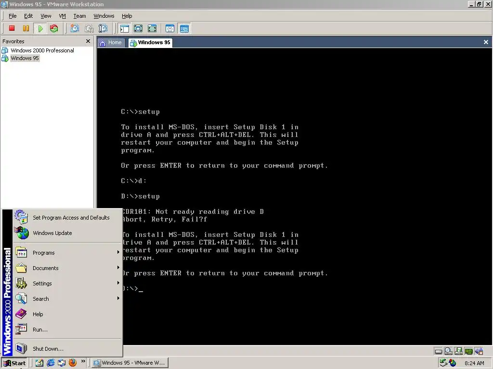Expand the Documents submenu
This screenshot has height=369, width=493.
[67, 268]
